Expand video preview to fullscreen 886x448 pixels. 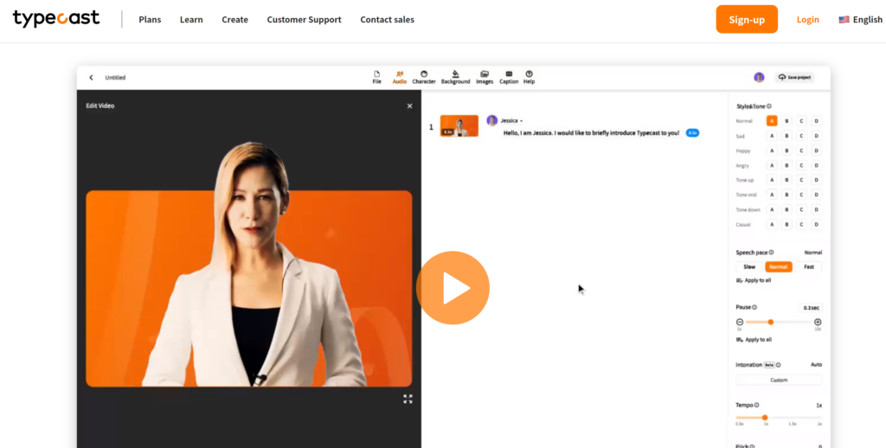click(408, 399)
